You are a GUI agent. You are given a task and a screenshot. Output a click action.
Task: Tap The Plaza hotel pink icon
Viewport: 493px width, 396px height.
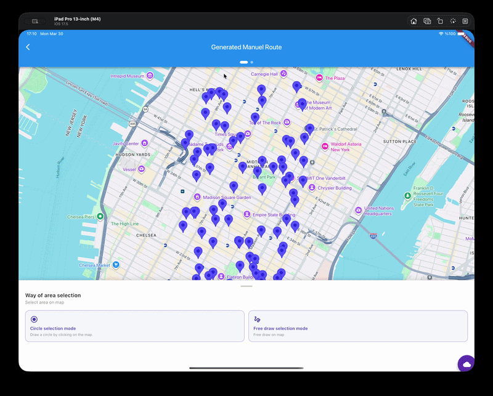pyautogui.click(x=319, y=78)
